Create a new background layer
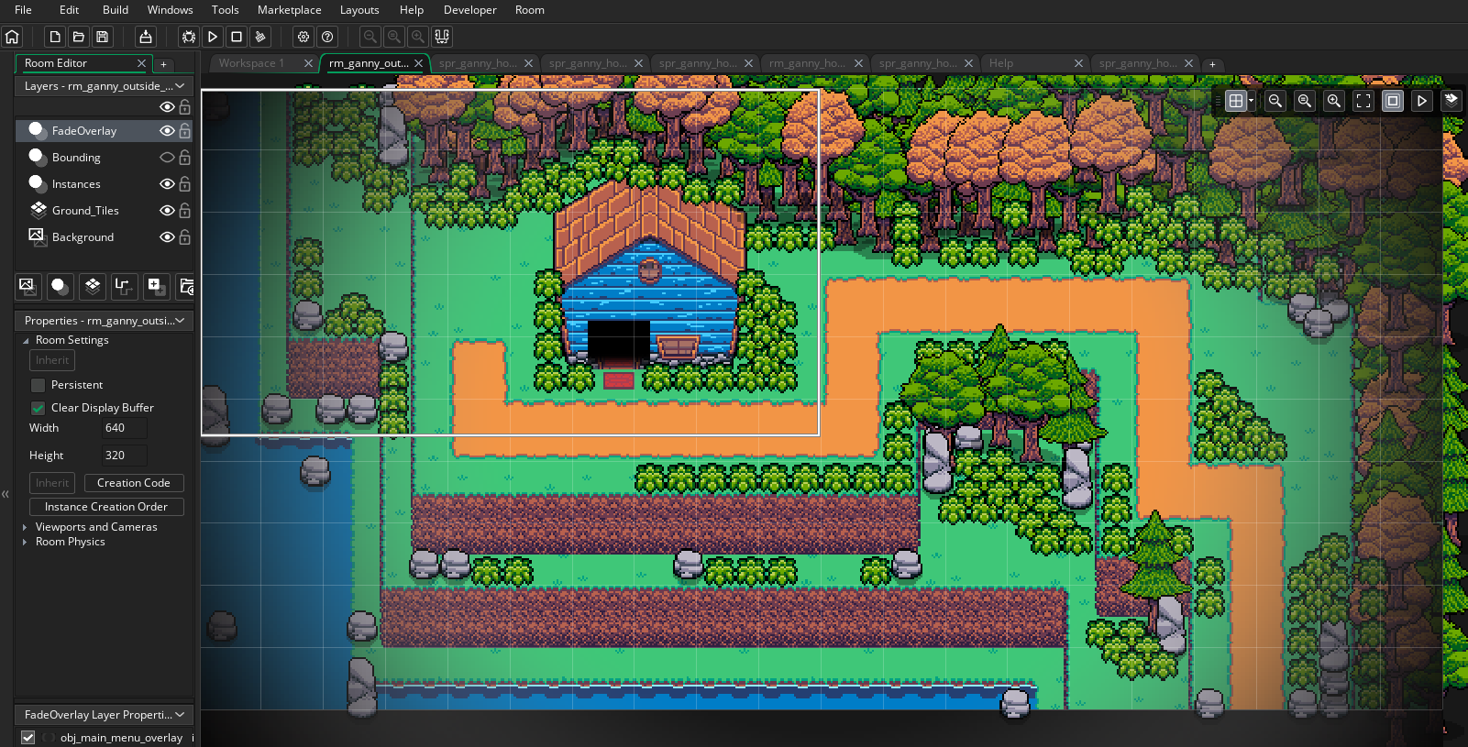 pos(28,287)
